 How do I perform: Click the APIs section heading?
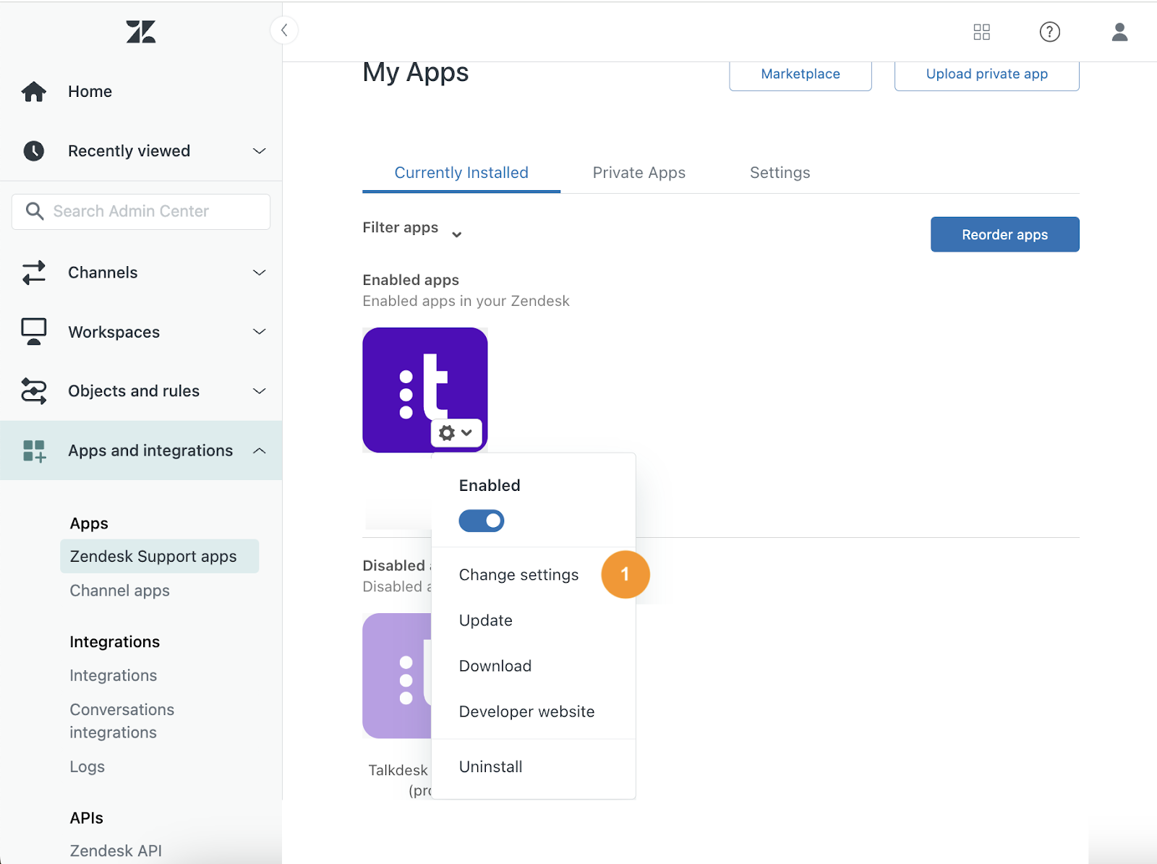click(x=87, y=818)
